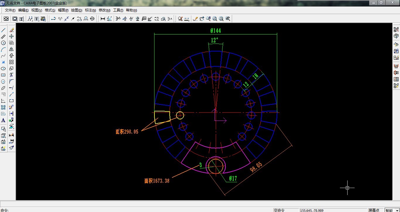The height and width of the screenshot is (212, 400).
Task: Pick the Hatch fill tool
Action: click(x=4, y=107)
